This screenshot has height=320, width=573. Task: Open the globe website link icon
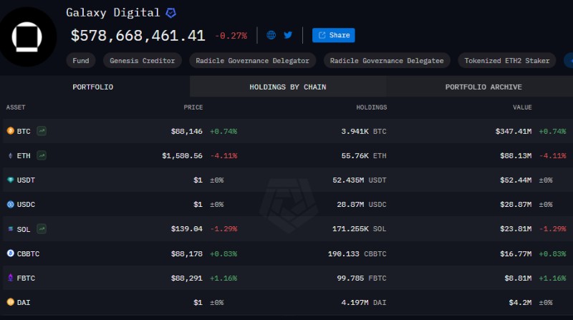pyautogui.click(x=271, y=35)
